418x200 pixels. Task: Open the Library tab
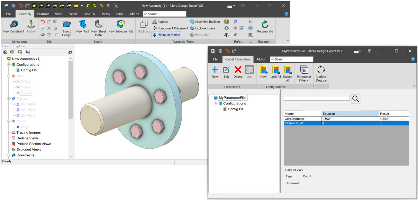[105, 14]
